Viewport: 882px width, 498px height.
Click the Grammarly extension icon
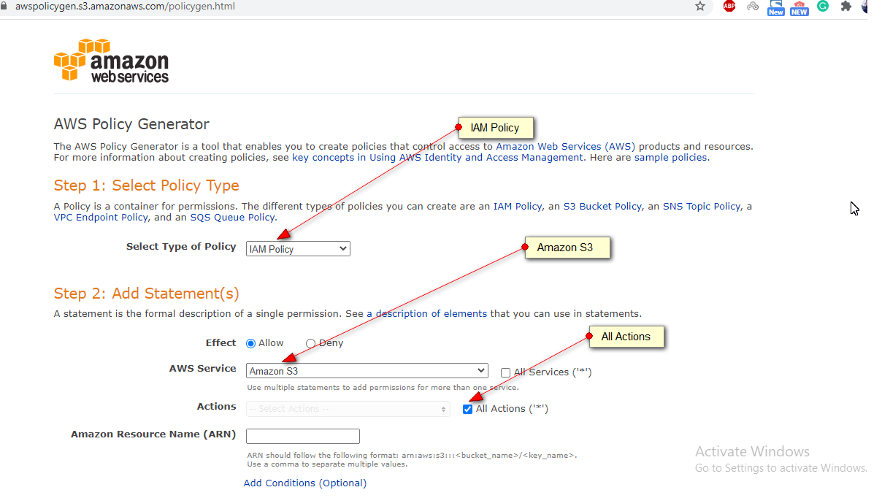(x=823, y=7)
